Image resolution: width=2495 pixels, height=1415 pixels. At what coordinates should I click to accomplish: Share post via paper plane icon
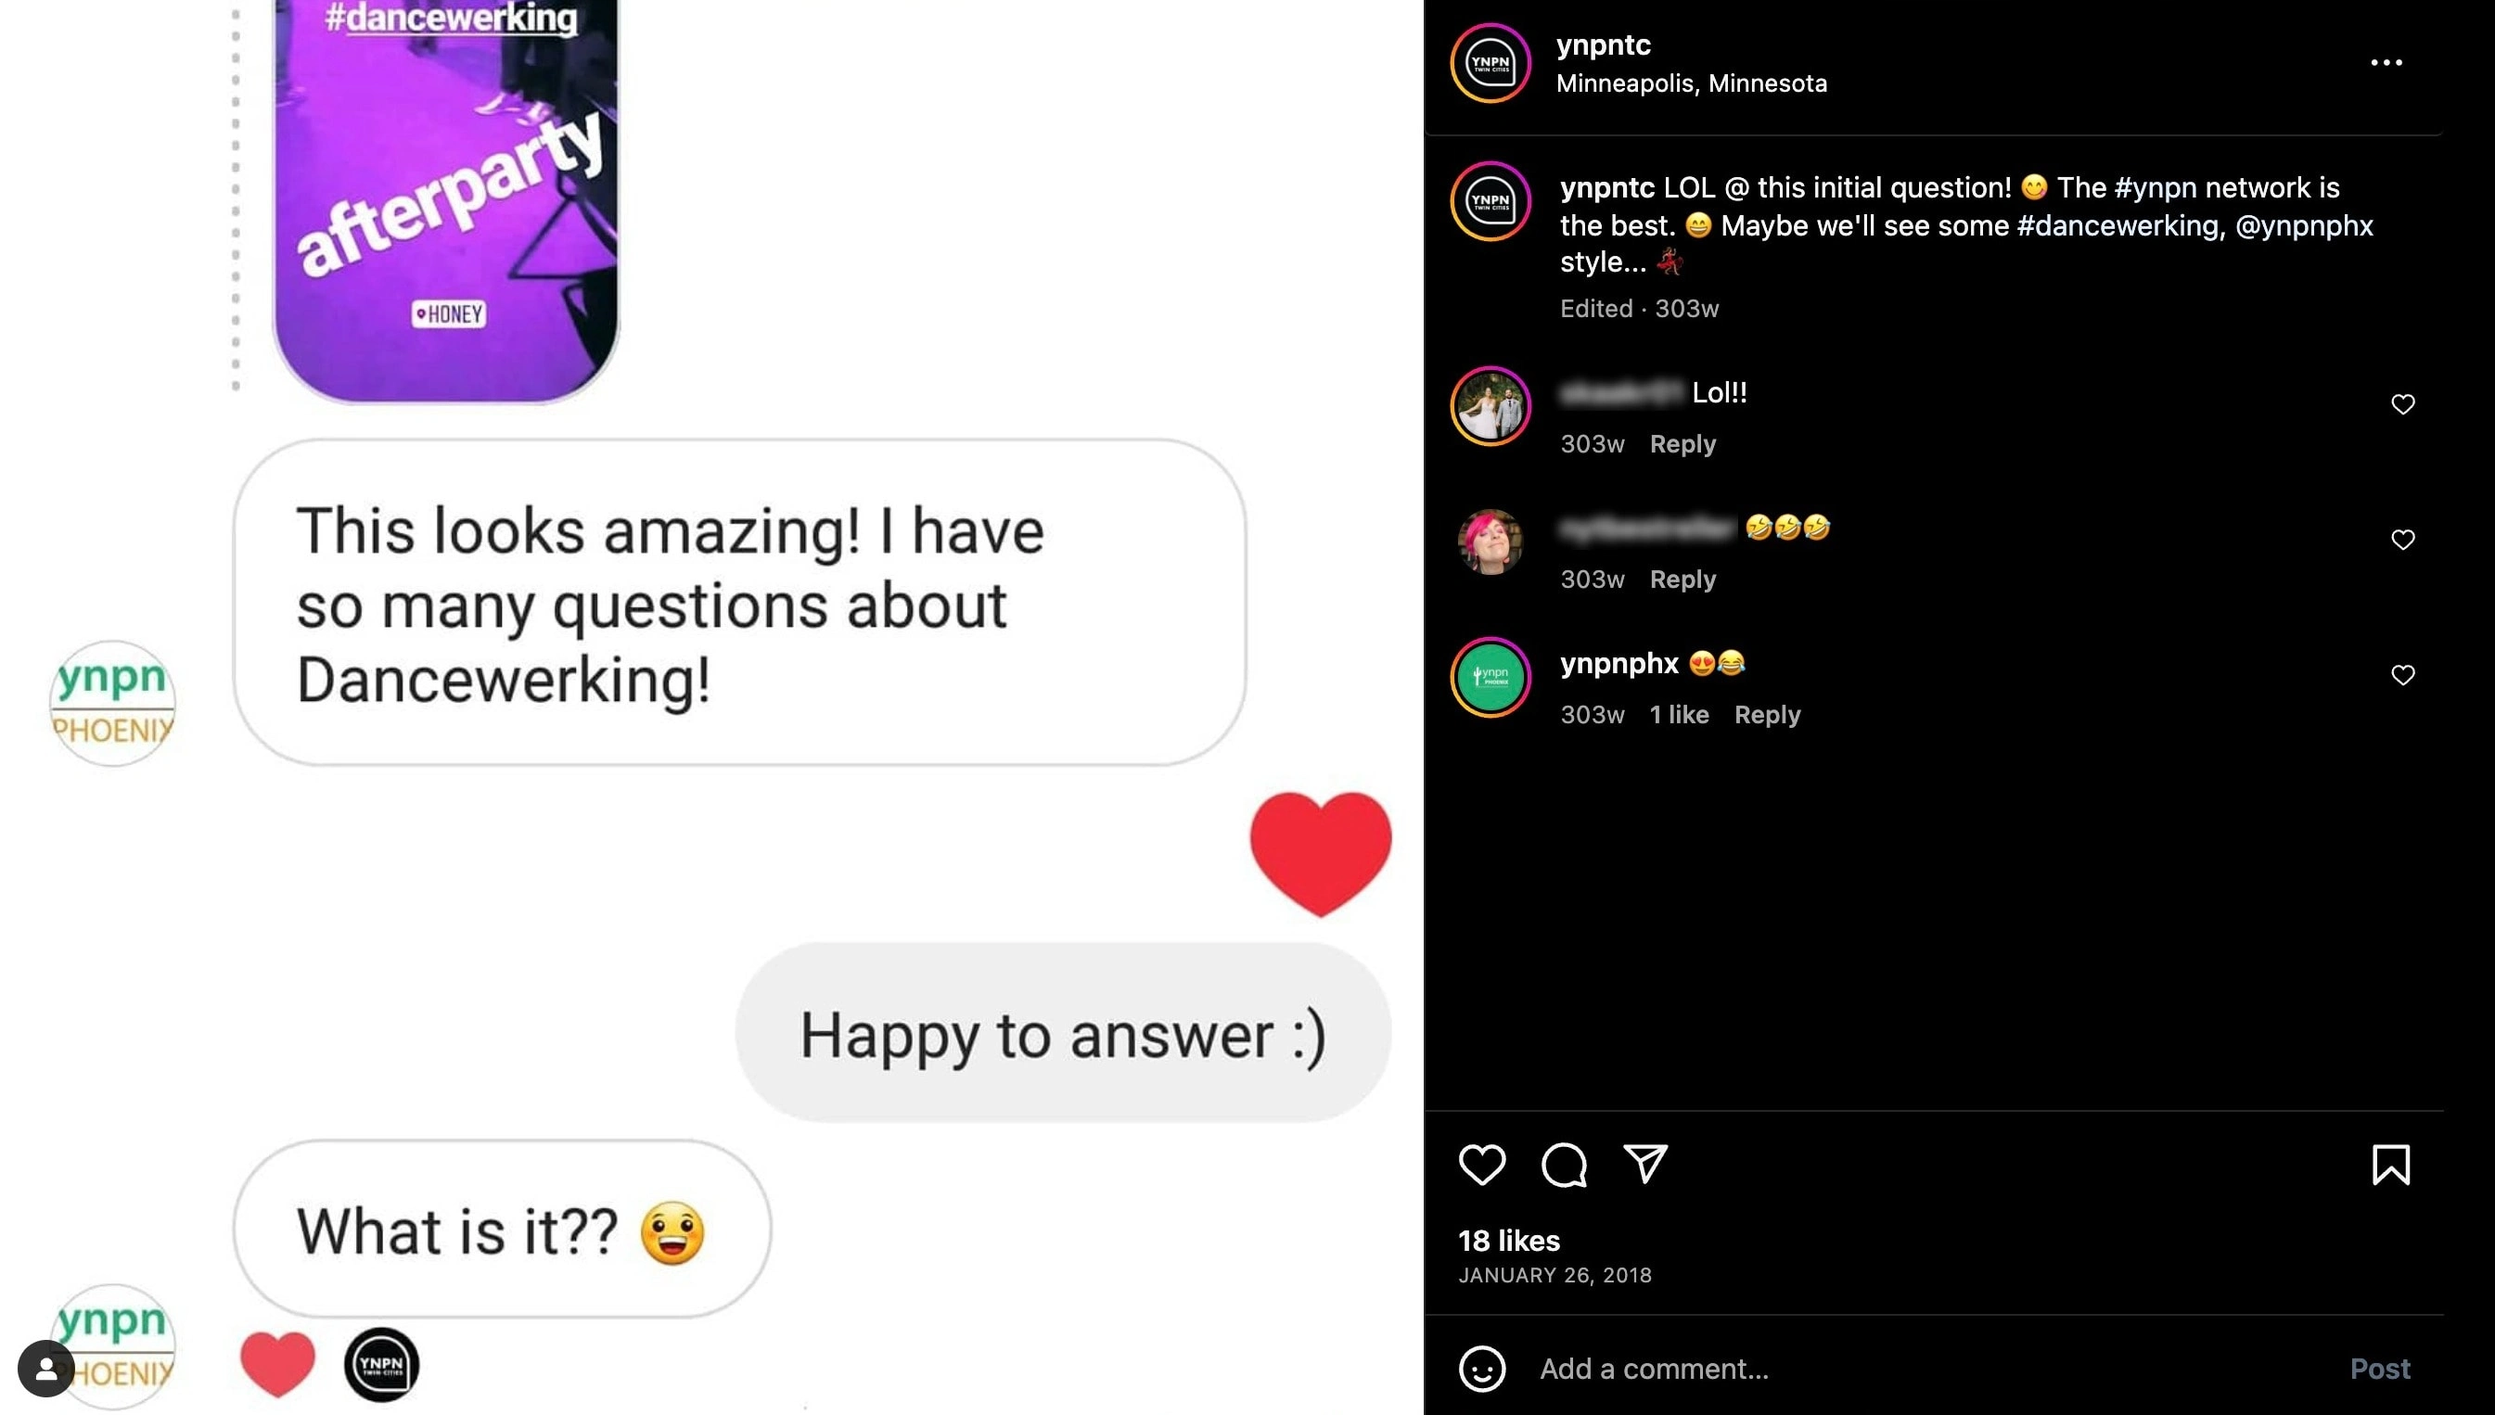point(1645,1165)
